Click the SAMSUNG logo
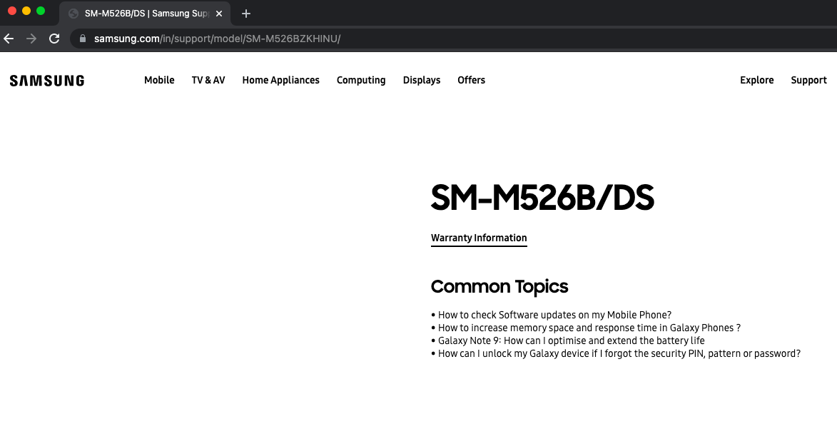This screenshot has width=837, height=434. [x=46, y=80]
